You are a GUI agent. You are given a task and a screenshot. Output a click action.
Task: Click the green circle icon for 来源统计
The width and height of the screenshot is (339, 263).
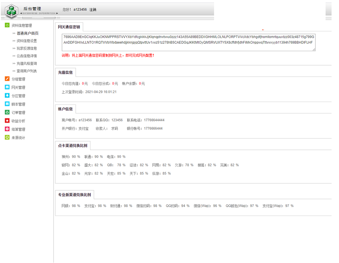coord(7,137)
